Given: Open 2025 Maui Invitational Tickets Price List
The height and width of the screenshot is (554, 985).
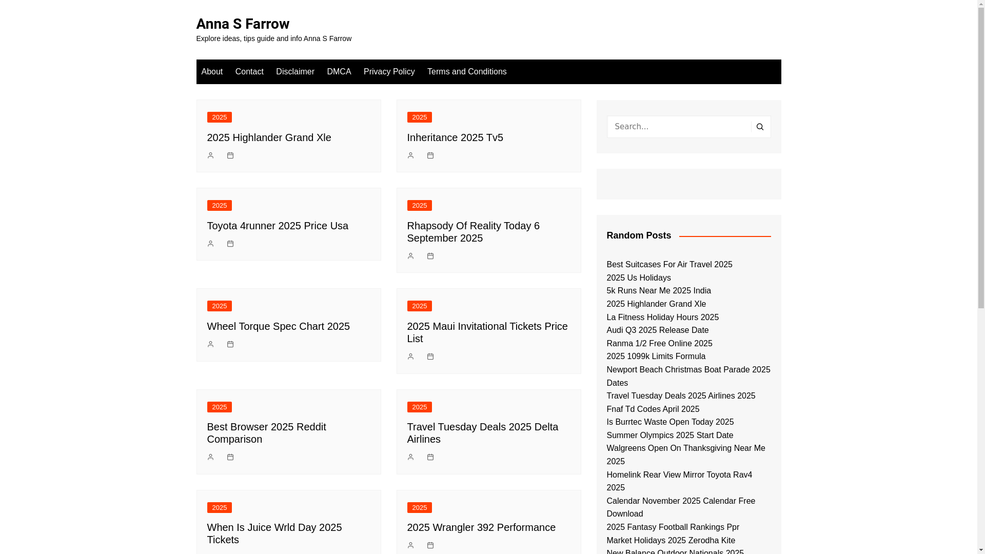Looking at the screenshot, I should point(487,332).
